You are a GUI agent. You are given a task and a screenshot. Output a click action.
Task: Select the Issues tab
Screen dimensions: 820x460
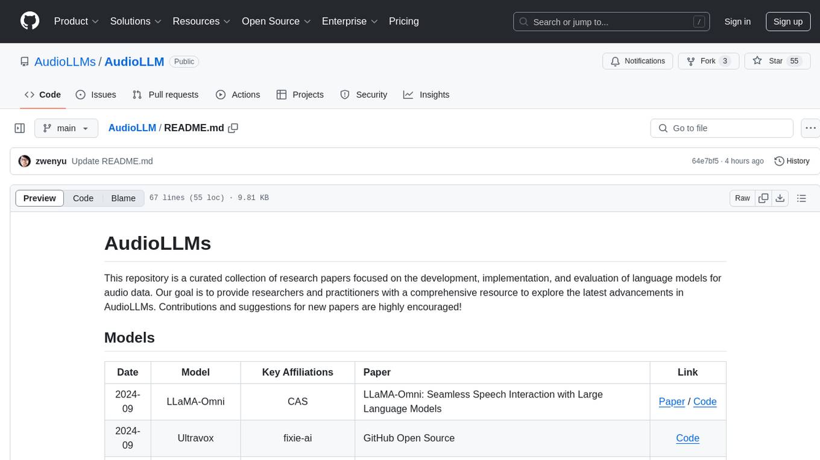coord(96,95)
